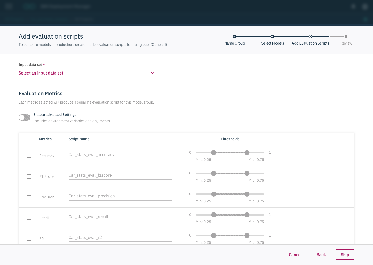Click the Review step dot icon
This screenshot has height=265, width=373.
(346, 36)
